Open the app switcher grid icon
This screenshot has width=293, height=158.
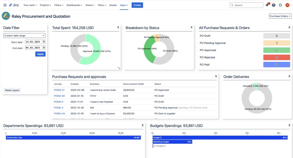pos(5,5)
